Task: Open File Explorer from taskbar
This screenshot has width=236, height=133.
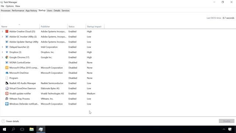Action: [31, 129]
